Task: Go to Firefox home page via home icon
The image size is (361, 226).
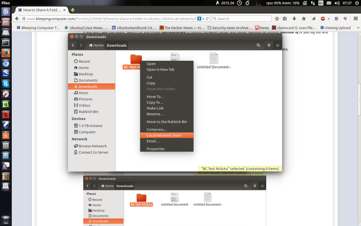Action: pos(304,19)
